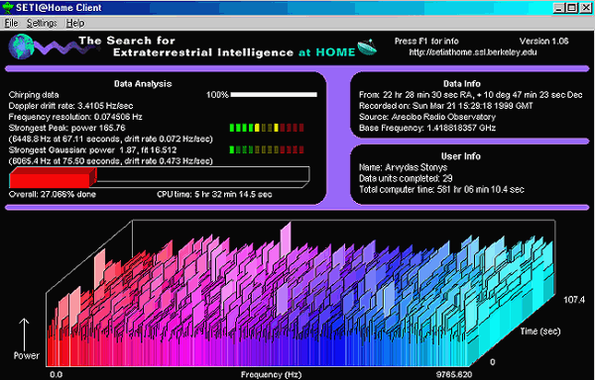Click the 'Data Analysis' heading
The image size is (595, 380).
143,84
